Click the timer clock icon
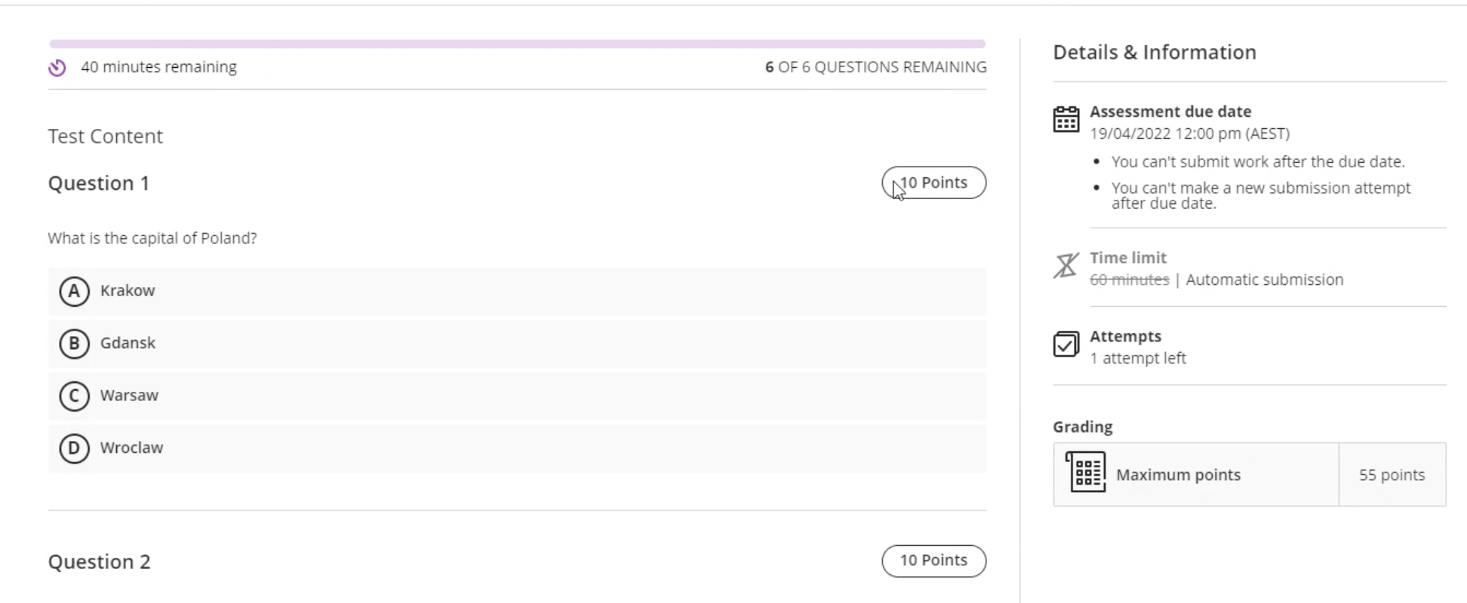The width and height of the screenshot is (1467, 603). (57, 68)
